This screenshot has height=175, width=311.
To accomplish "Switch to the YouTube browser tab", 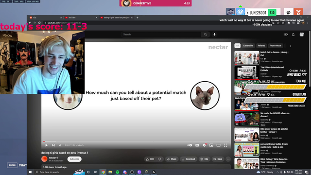I will point(81,17).
